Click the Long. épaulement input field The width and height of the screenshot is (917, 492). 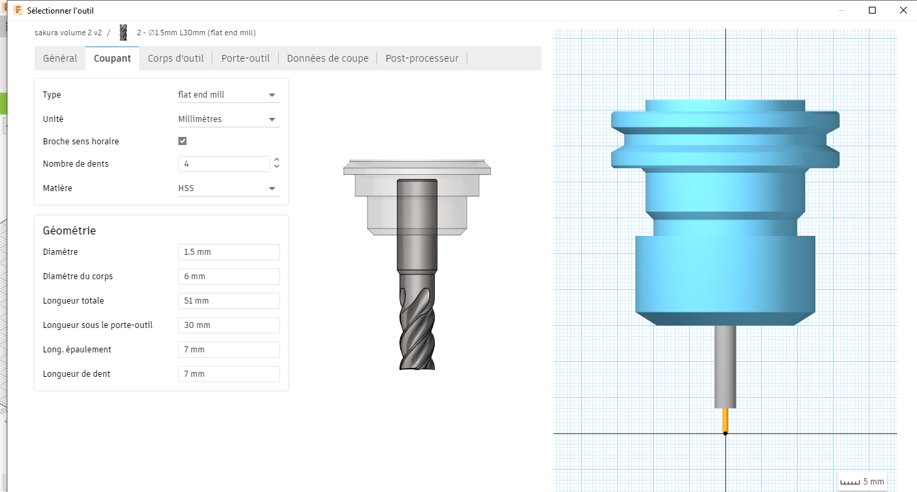click(229, 350)
